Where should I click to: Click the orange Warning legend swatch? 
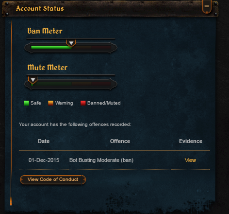tap(50, 103)
